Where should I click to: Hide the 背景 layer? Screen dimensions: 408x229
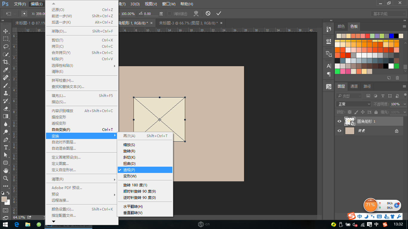[339, 131]
